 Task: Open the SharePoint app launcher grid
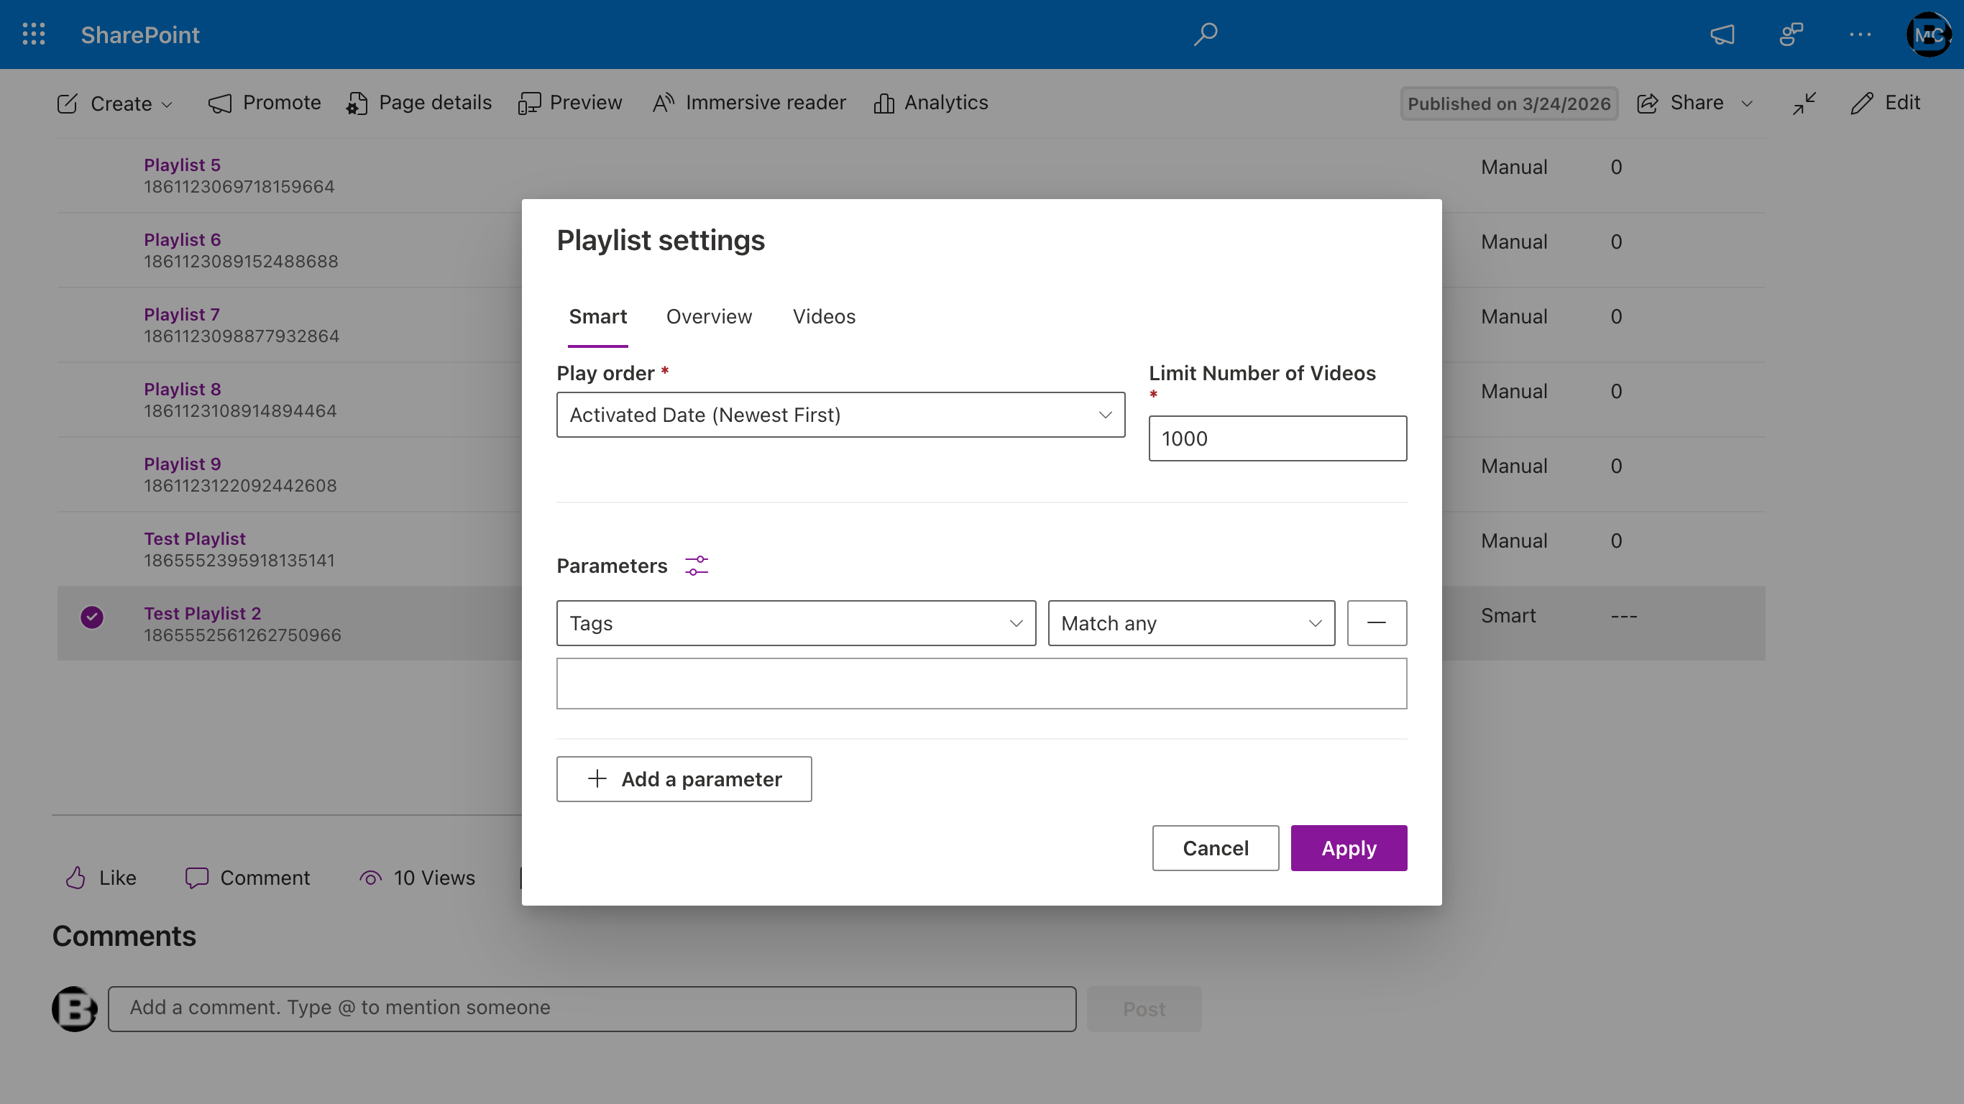click(x=34, y=34)
